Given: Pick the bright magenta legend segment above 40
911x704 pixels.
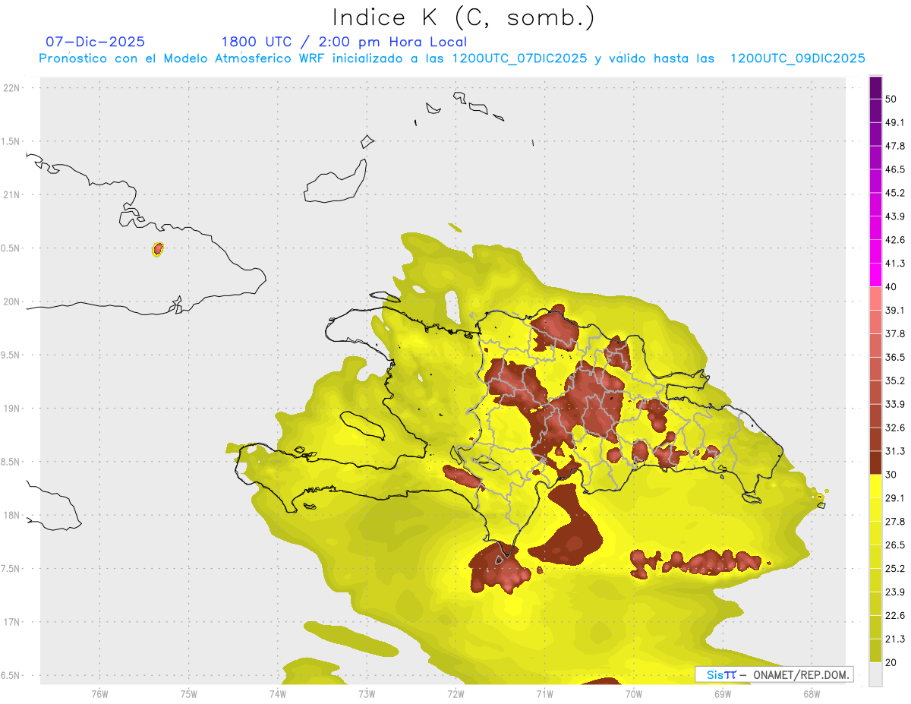Looking at the screenshot, I should pos(875,275).
